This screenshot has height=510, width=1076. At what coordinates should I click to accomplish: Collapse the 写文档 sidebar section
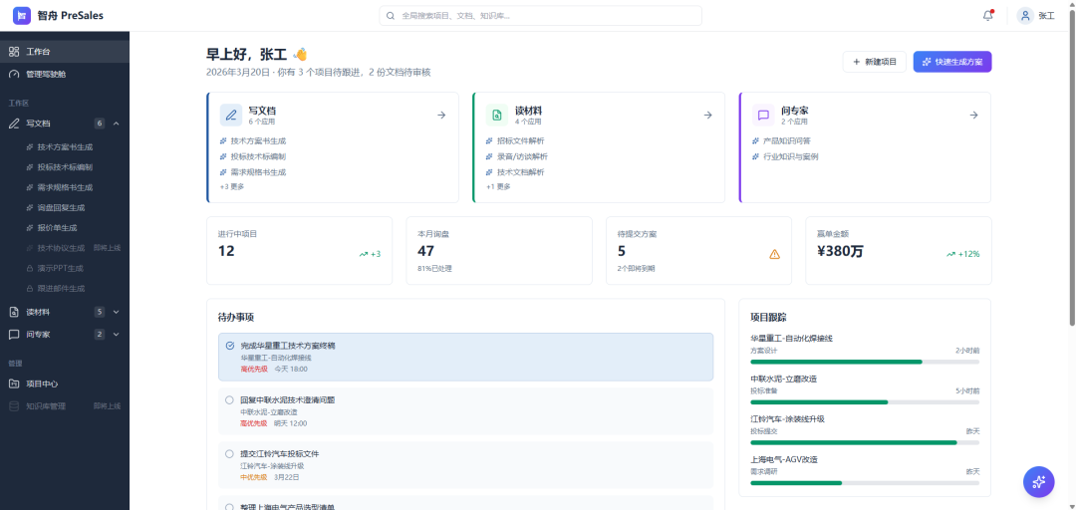click(116, 124)
